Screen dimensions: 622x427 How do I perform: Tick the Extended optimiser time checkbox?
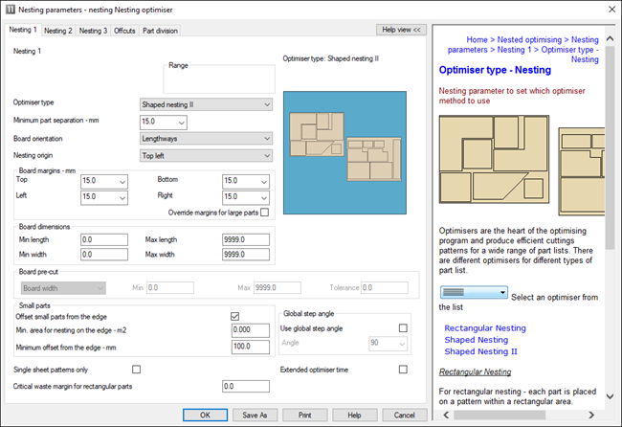point(403,370)
